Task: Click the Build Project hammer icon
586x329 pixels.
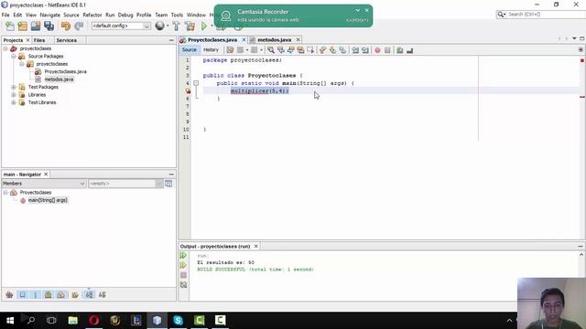Action: [177, 27]
